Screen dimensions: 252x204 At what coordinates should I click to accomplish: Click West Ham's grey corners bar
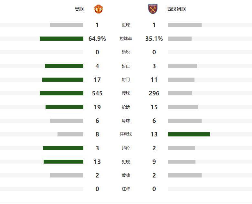pos(185,121)
